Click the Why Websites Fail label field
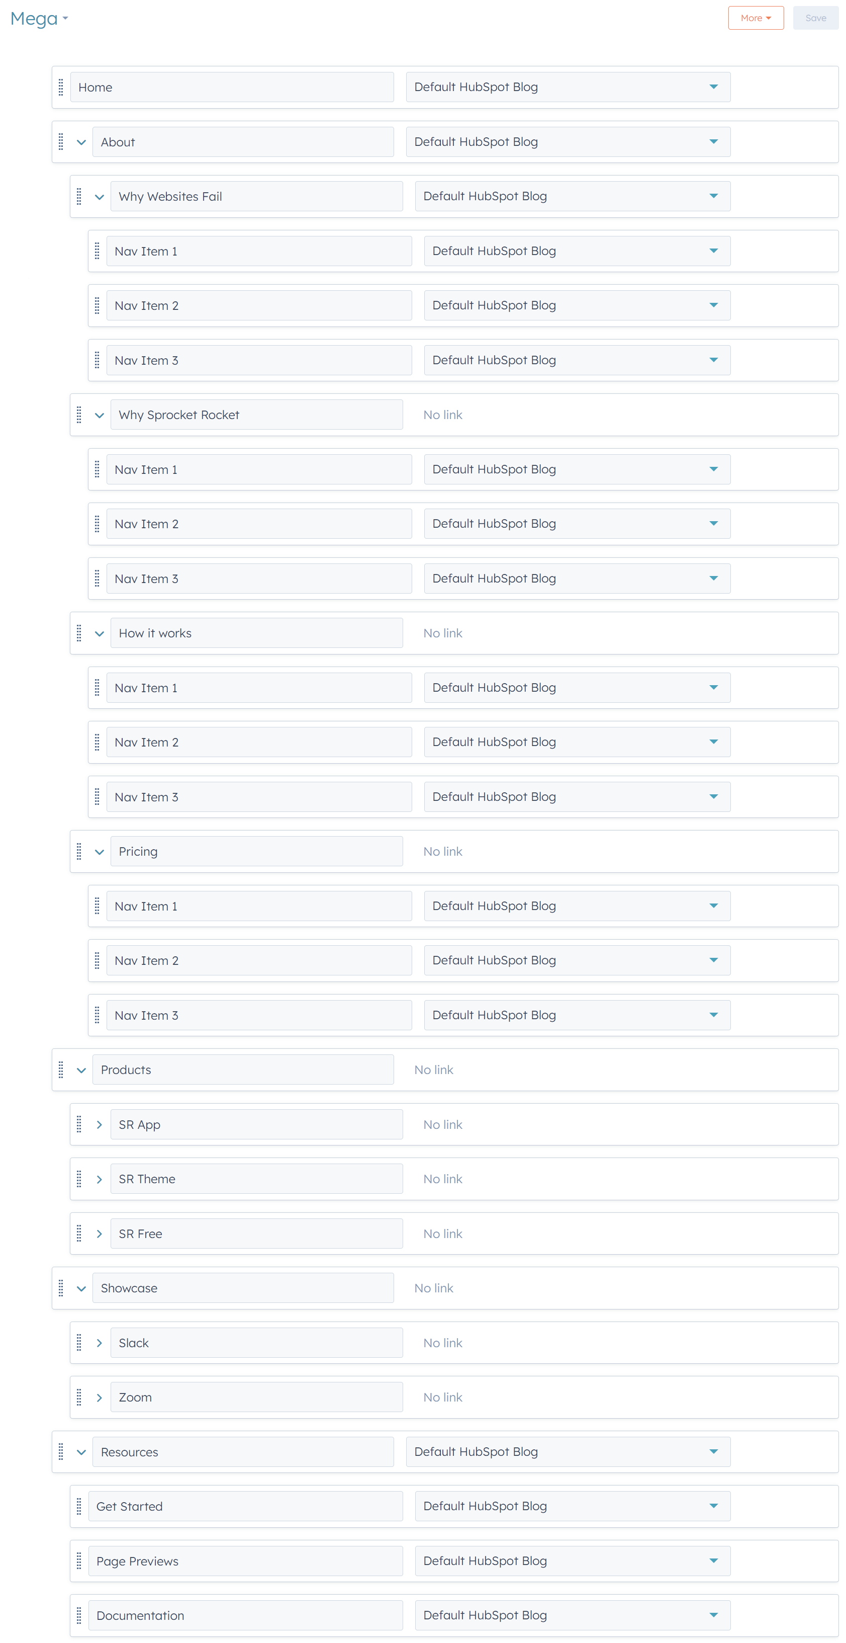 [x=256, y=196]
